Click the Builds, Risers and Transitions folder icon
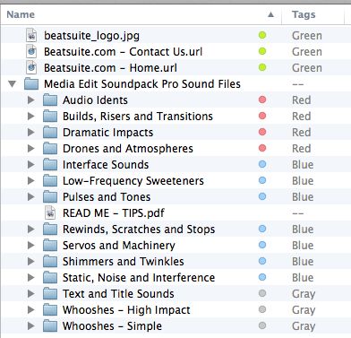Image resolution: width=351 pixels, height=338 pixels. pyautogui.click(x=50, y=117)
